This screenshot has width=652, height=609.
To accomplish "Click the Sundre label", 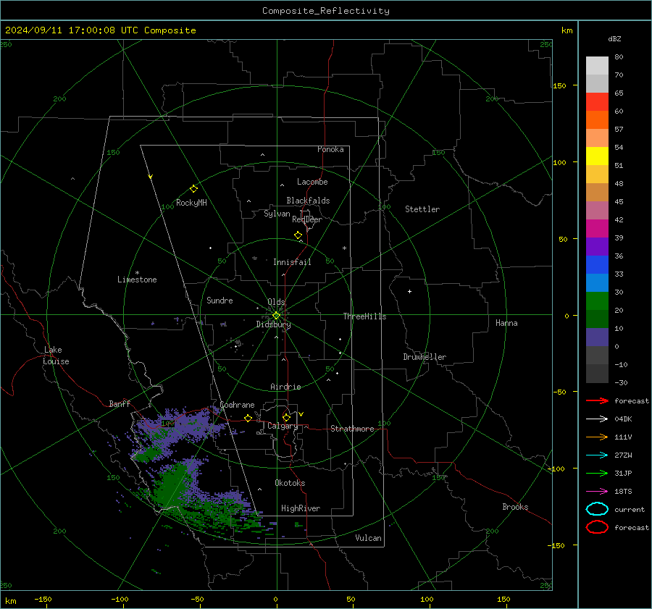I will point(220,300).
